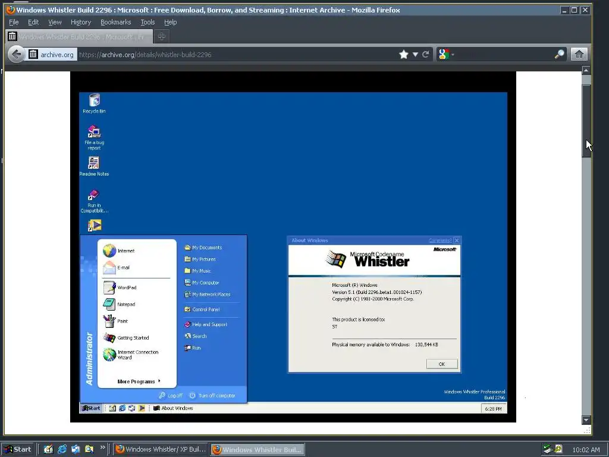The height and width of the screenshot is (457, 609).
Task: Launch first quick launch icon beside Start
Action: (x=48, y=449)
